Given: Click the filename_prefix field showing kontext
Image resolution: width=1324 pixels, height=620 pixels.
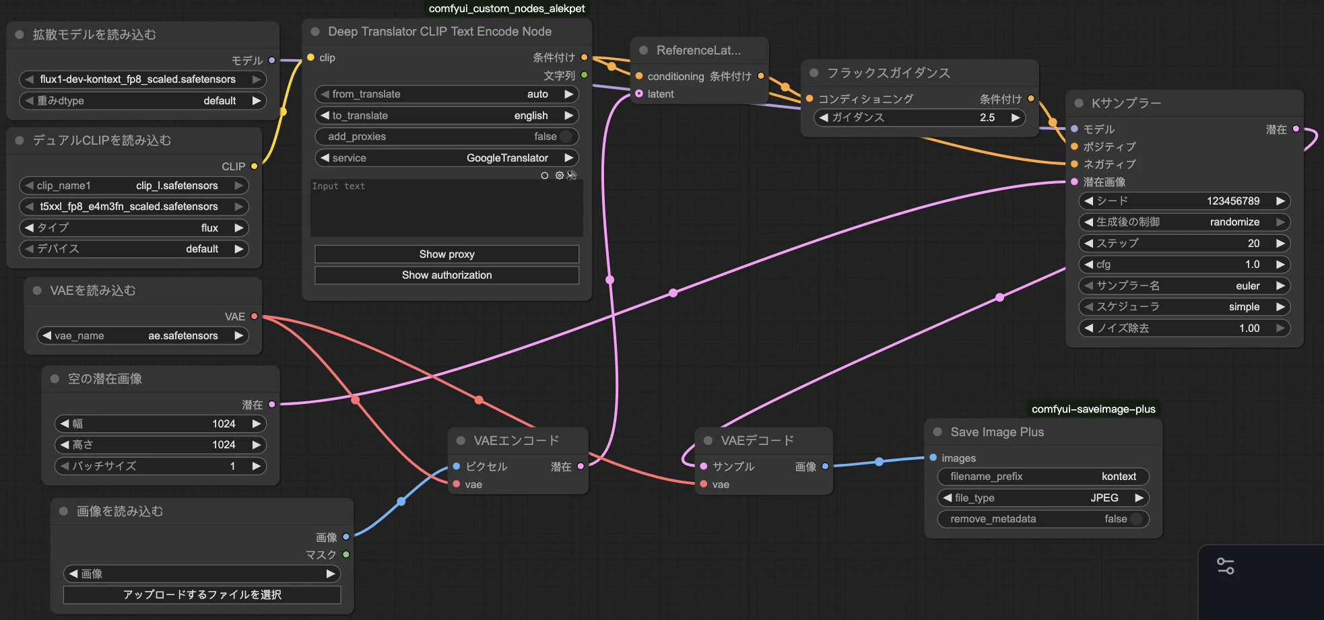Looking at the screenshot, I should tap(1043, 477).
